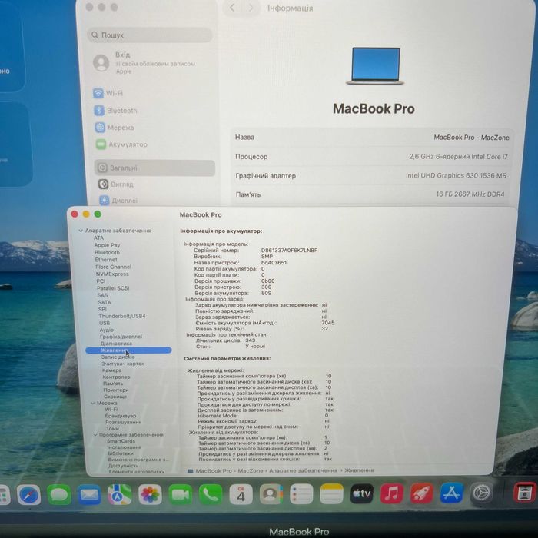This screenshot has width=538, height=538.
Task: Select Bluetooth in System Information tree
Action: 107,252
